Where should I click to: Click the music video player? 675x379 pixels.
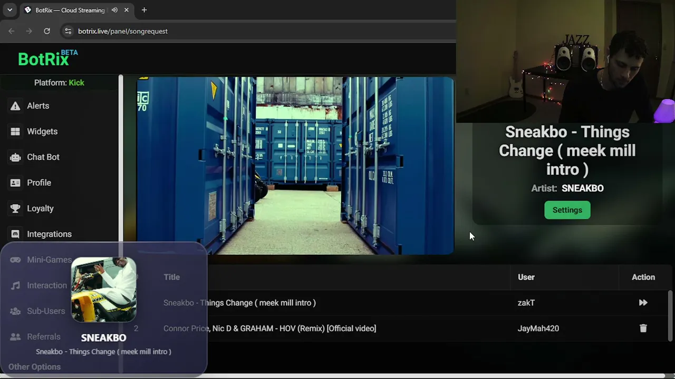coord(295,166)
